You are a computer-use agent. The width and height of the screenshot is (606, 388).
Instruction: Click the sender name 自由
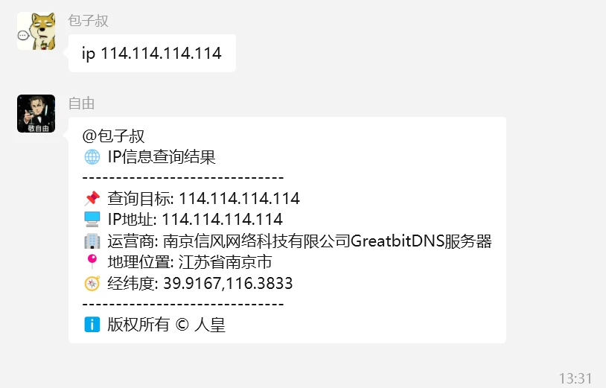click(82, 104)
